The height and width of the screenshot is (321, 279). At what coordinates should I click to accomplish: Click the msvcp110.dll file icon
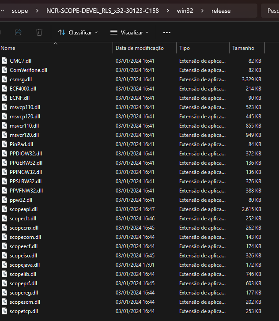4,107
